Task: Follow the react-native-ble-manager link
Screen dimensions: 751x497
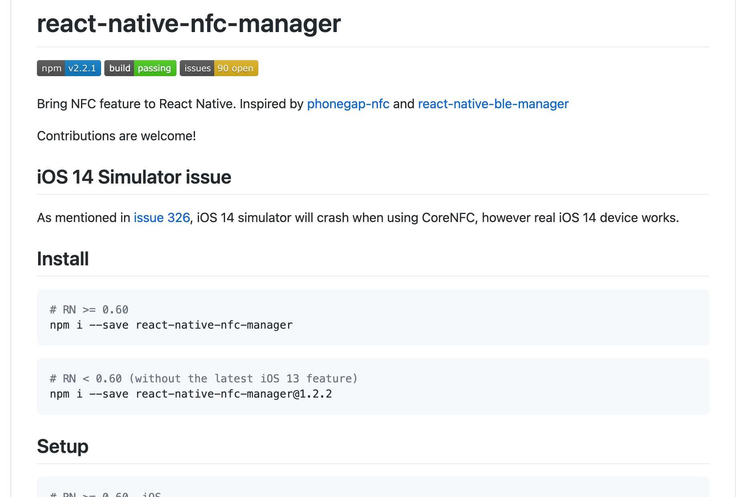Action: coord(493,104)
